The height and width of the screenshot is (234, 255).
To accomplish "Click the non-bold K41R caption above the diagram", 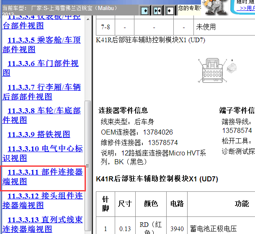I will pos(150,40).
